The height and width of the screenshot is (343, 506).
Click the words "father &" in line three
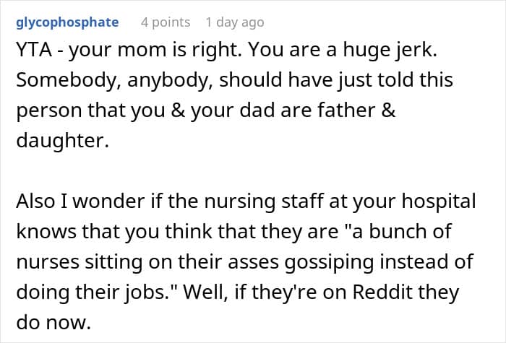click(x=356, y=110)
